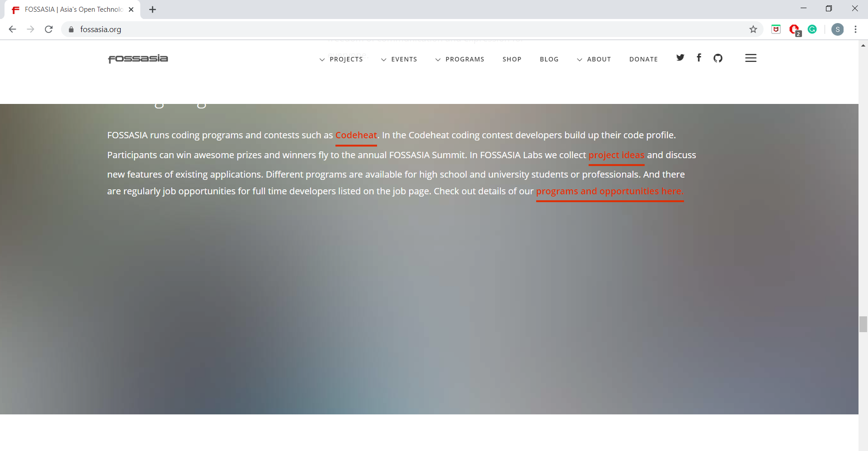Follow the project ideas link
Image resolution: width=868 pixels, height=451 pixels.
(616, 155)
